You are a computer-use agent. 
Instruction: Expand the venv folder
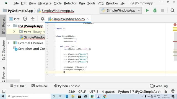pos(14,32)
